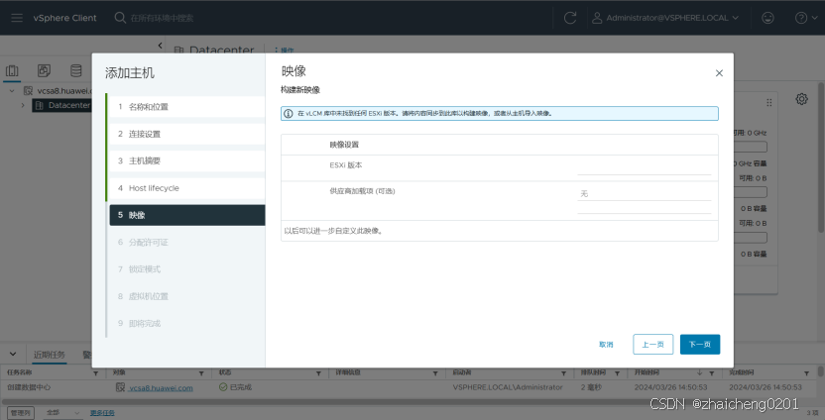Open the vcsa8.huawei.com task link
The image size is (825, 420).
pos(161,387)
